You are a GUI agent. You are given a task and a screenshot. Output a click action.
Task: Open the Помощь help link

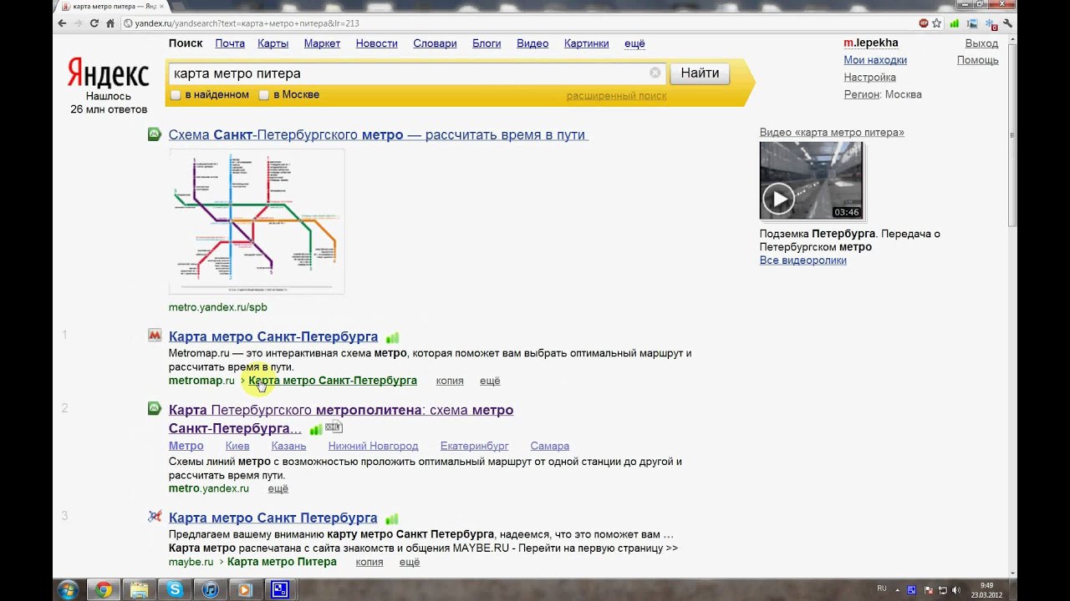(978, 60)
